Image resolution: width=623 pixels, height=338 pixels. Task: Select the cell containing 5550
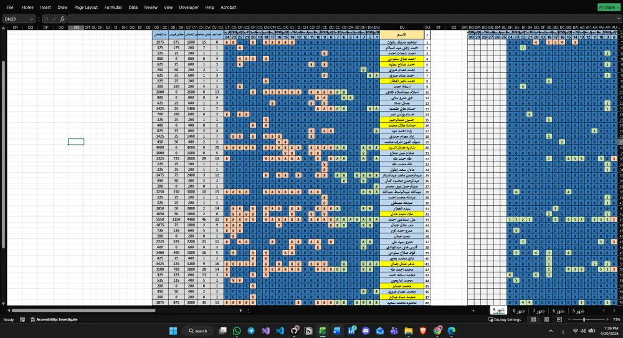[161, 220]
